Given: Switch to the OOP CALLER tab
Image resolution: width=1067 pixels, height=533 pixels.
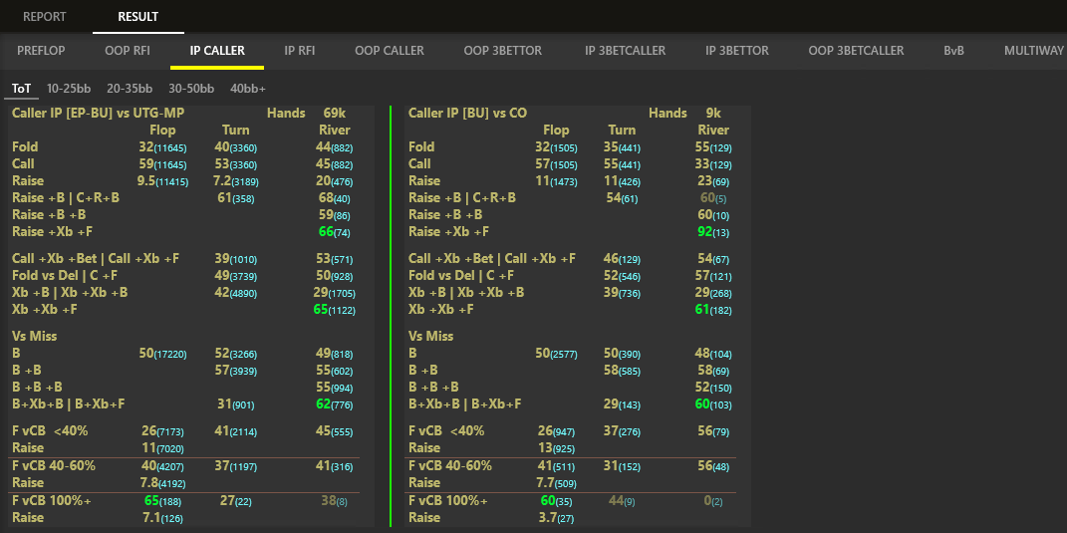Looking at the screenshot, I should point(390,51).
